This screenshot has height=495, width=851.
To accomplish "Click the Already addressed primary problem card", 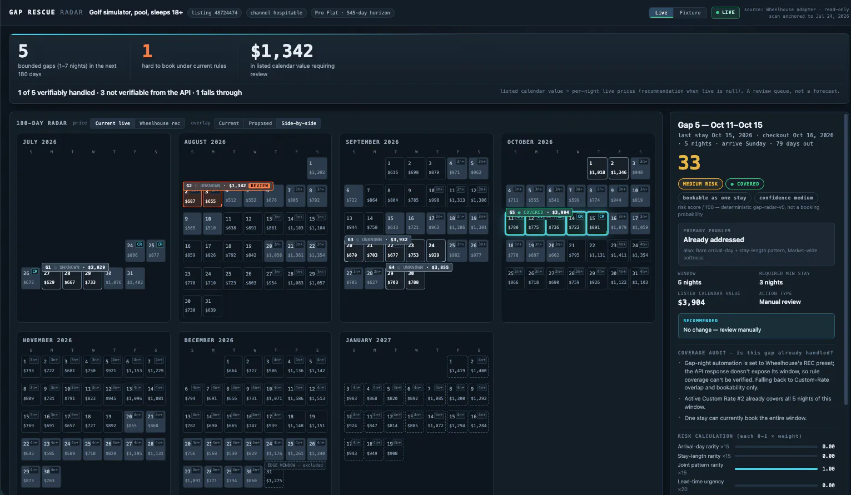I will pyautogui.click(x=756, y=244).
